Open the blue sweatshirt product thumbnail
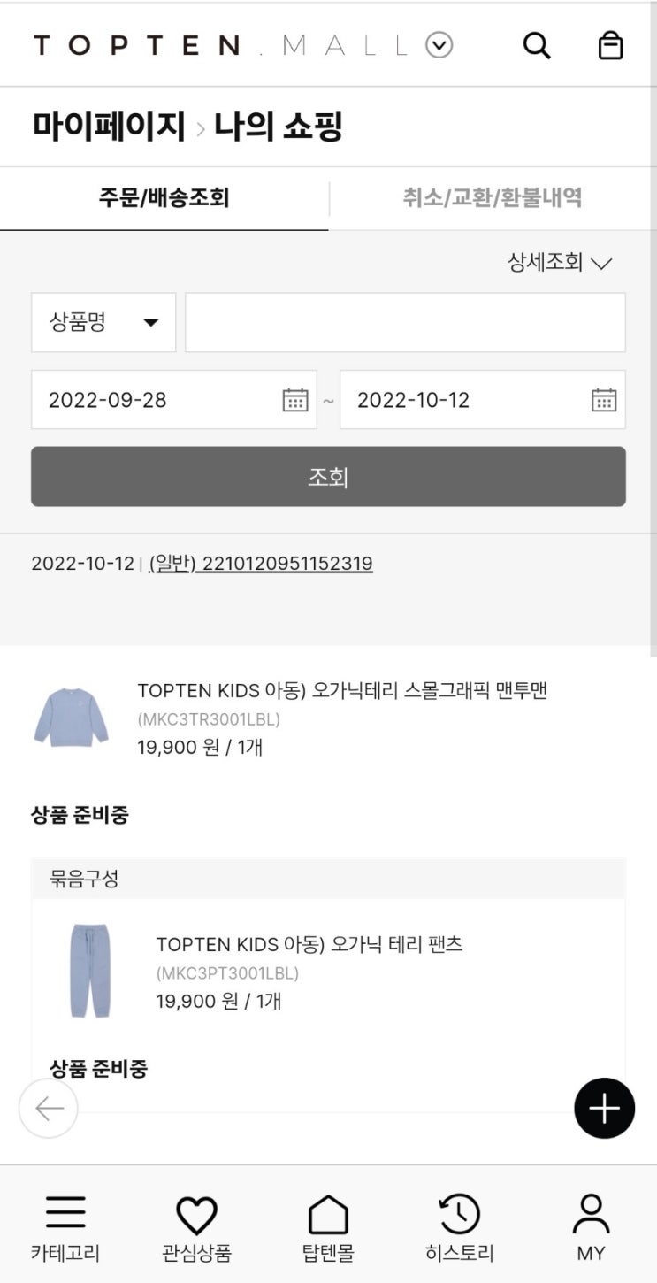The image size is (657, 1283). [71, 717]
